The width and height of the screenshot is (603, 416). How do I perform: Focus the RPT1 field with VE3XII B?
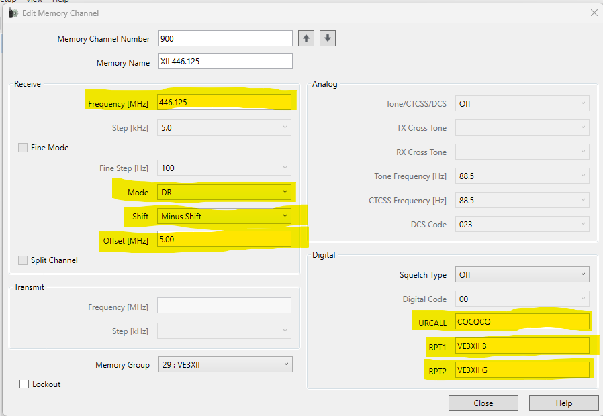pos(522,346)
